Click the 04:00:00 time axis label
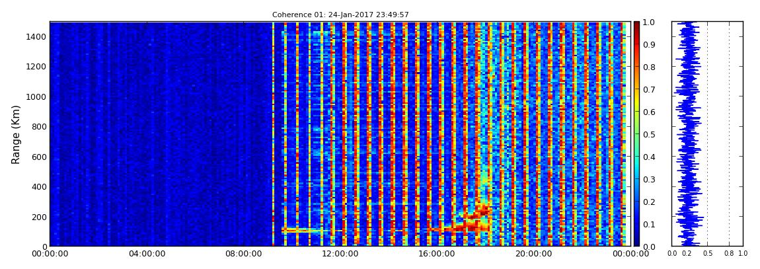760x269 pixels. coord(146,254)
